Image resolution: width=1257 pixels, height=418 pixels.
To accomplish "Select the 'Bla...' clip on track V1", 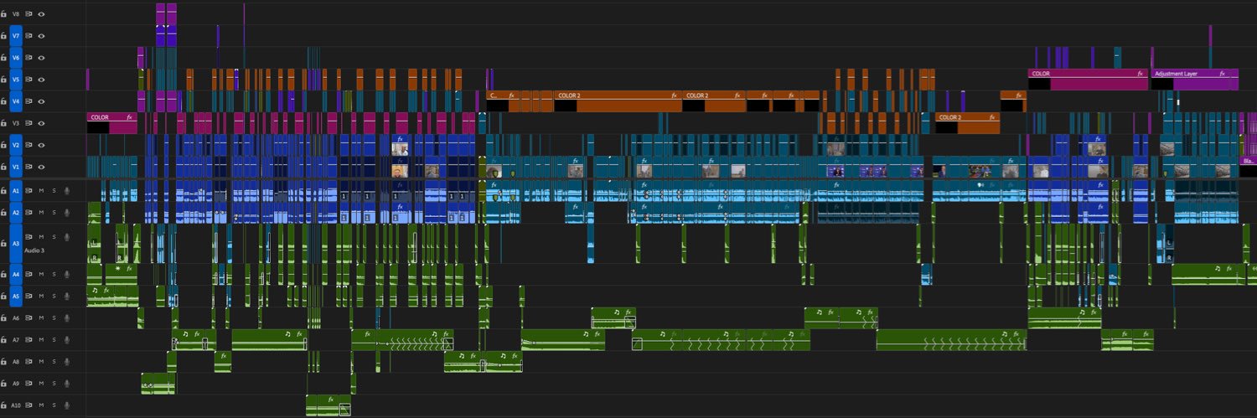I will point(1249,166).
